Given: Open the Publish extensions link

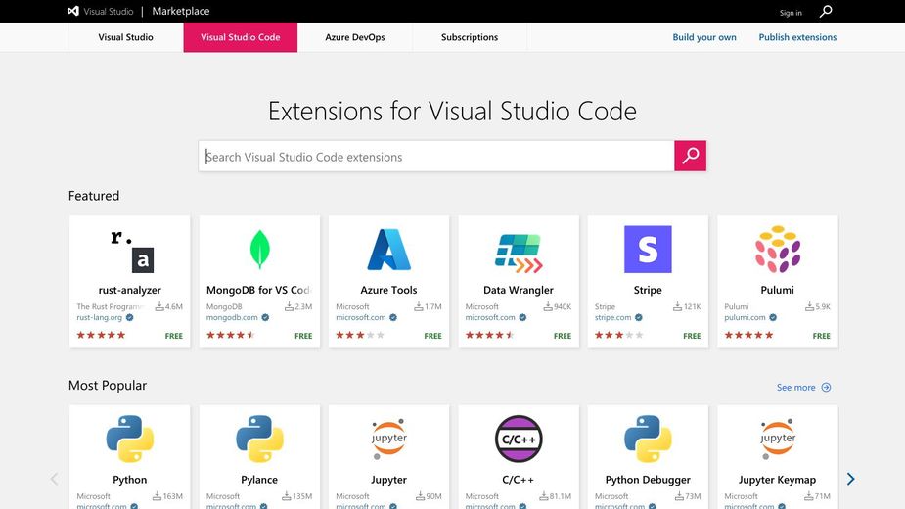Looking at the screenshot, I should tap(797, 37).
